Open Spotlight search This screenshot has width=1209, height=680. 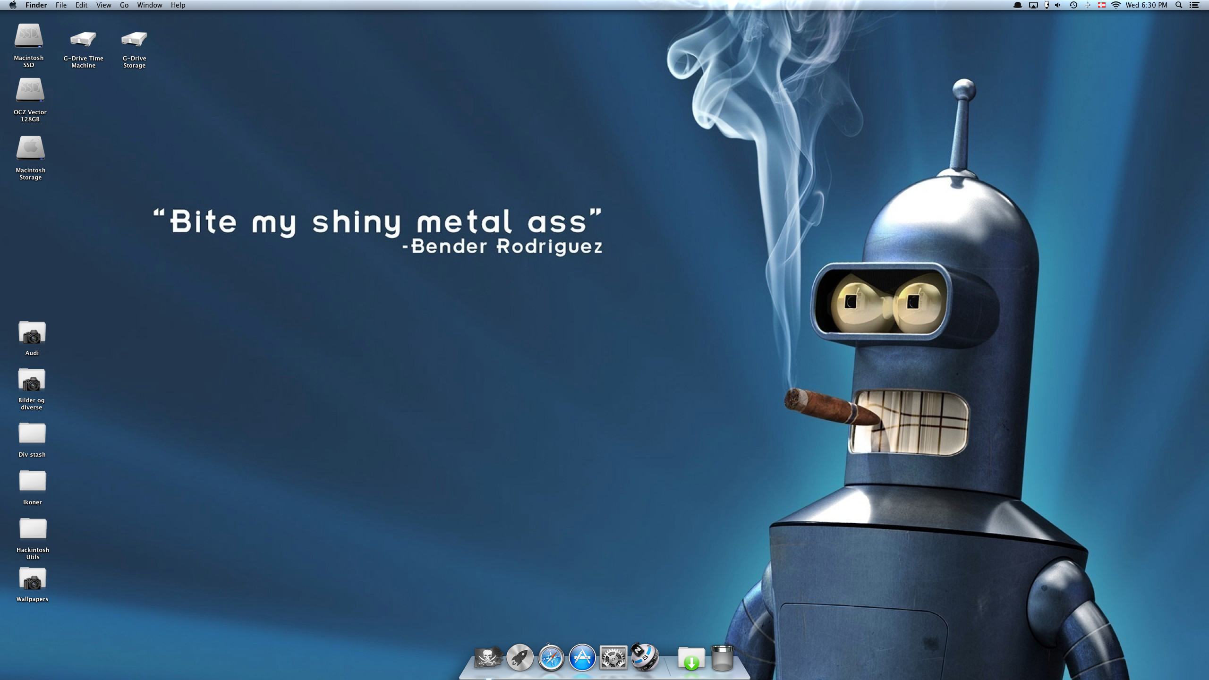1179,5
